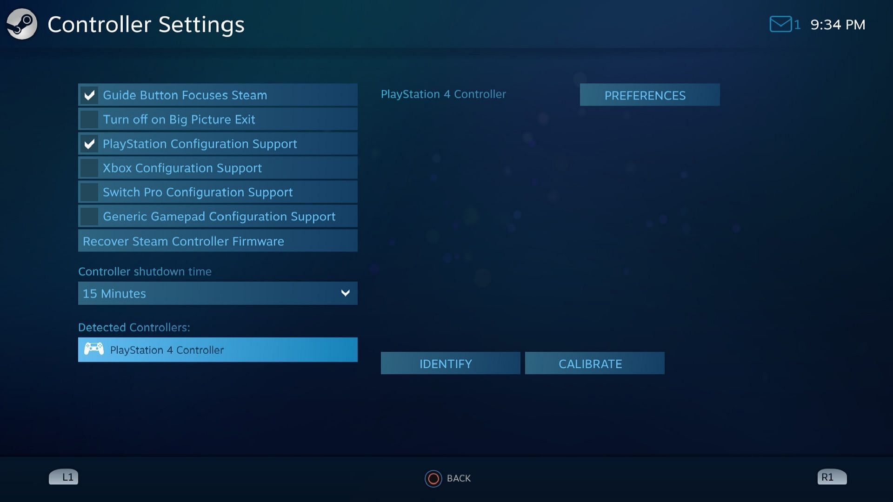Viewport: 893px width, 502px height.
Task: Select PlayStation 4 Controller in detected list
Action: click(218, 350)
